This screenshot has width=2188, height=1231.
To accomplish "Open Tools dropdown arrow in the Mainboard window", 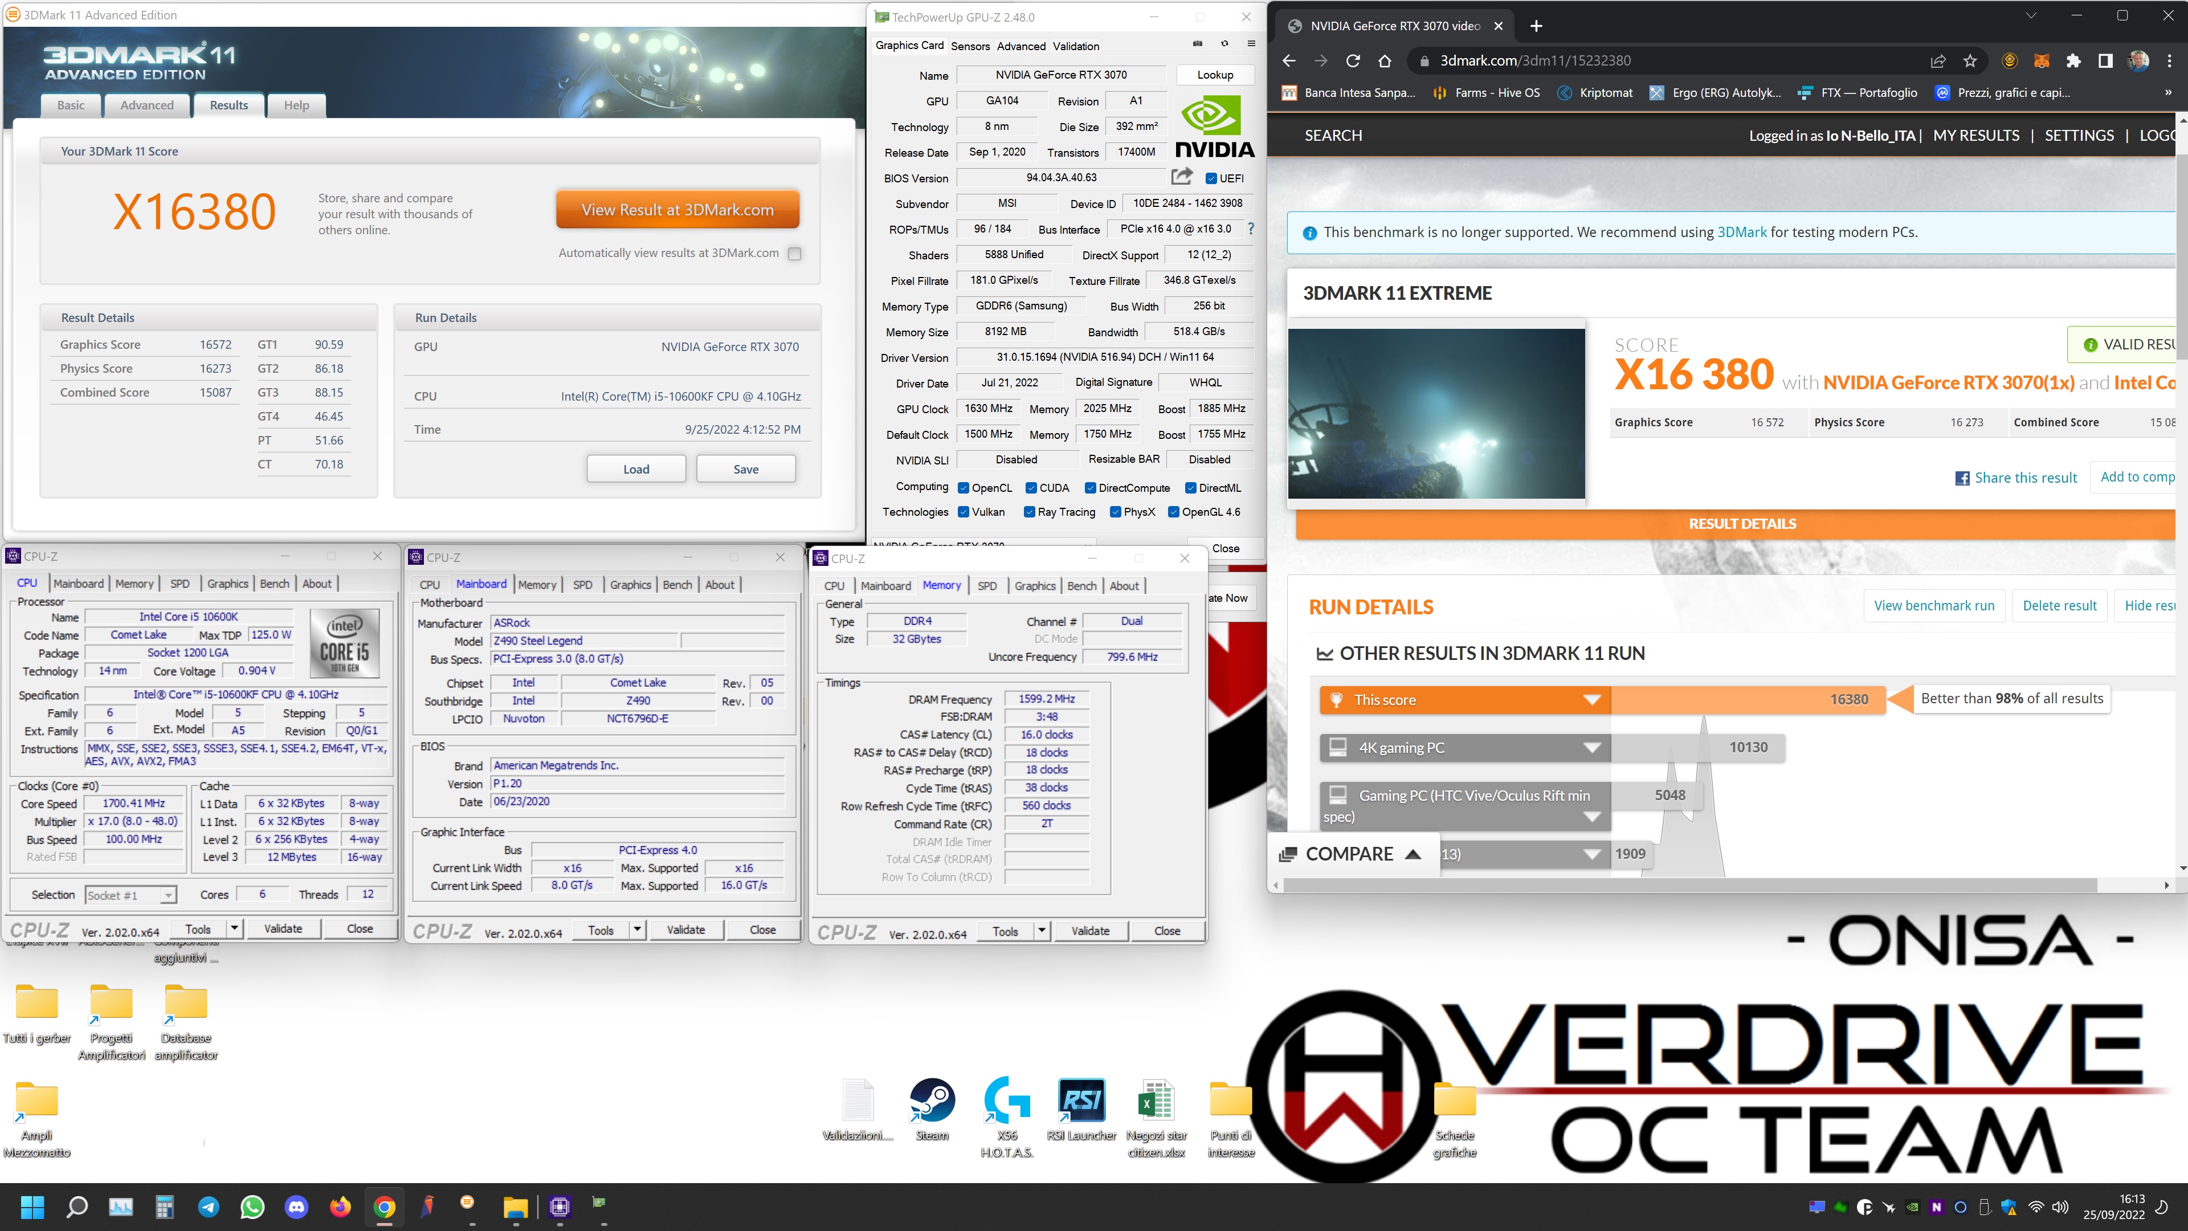I will 637,930.
